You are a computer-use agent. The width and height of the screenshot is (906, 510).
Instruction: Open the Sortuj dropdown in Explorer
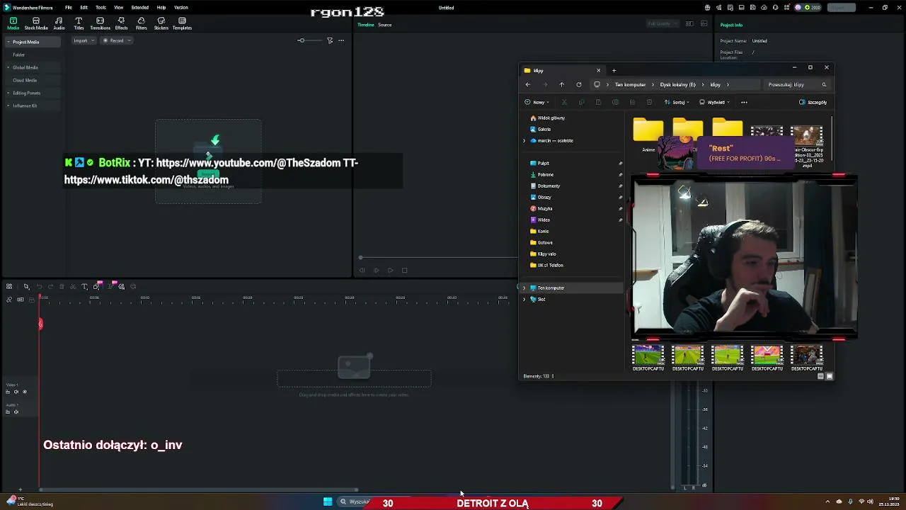tap(677, 102)
